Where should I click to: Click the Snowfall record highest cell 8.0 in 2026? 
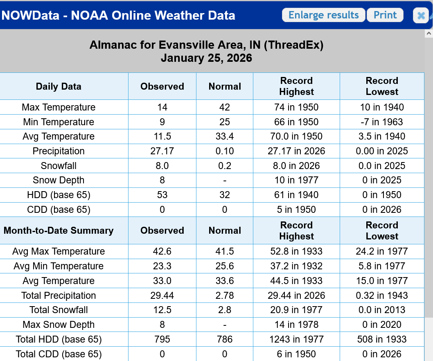coord(296,166)
